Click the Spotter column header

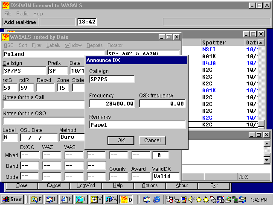click(x=223, y=43)
